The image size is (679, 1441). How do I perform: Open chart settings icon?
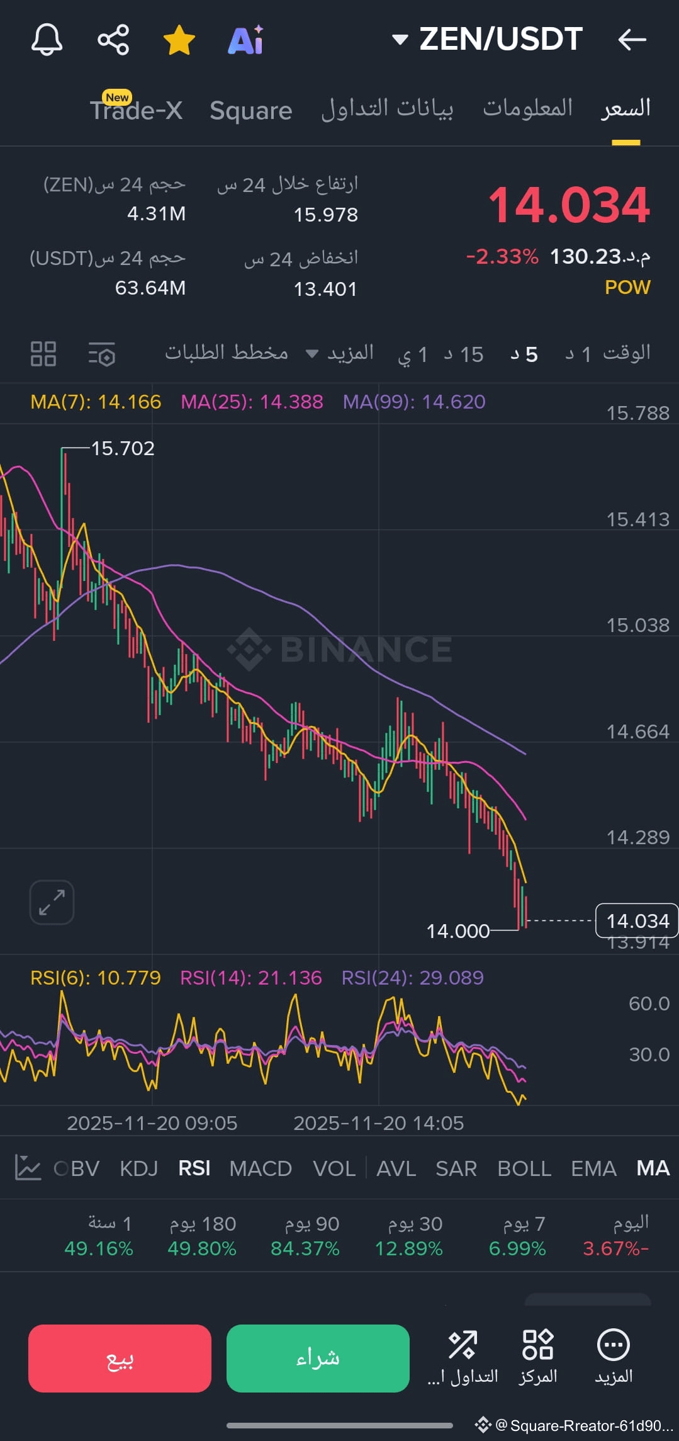click(101, 354)
